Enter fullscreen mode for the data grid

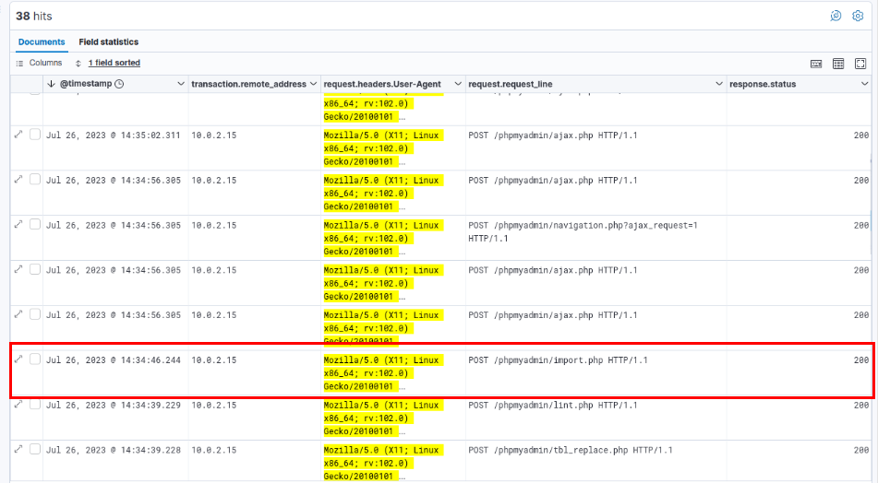[860, 64]
